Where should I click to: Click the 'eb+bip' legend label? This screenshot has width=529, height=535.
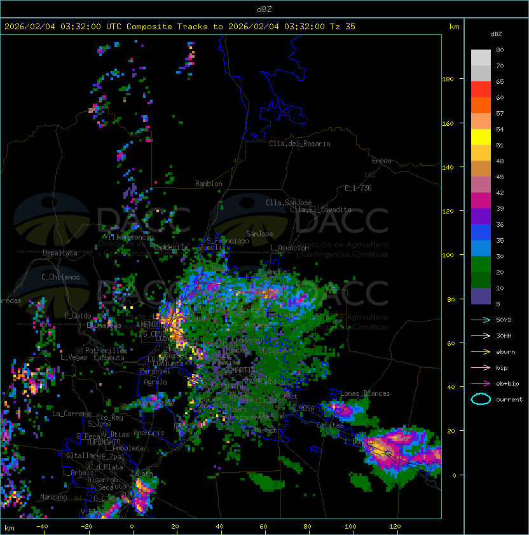pyautogui.click(x=507, y=384)
